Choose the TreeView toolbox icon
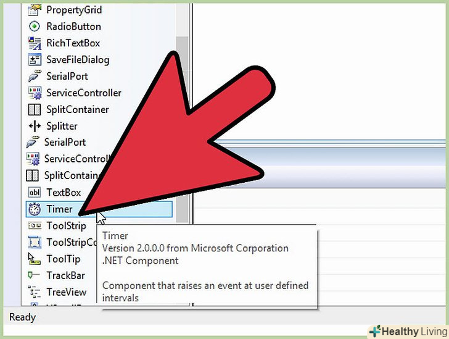The width and height of the screenshot is (449, 339). (34, 292)
